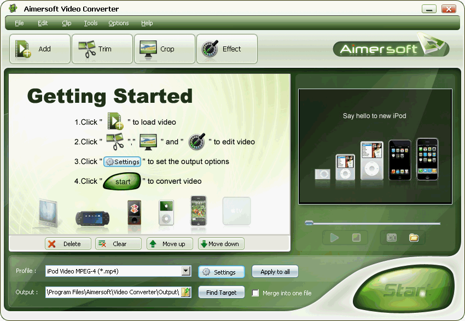Click the Delete button under the file list
Screen dimensions: 465x321
pos(68,244)
